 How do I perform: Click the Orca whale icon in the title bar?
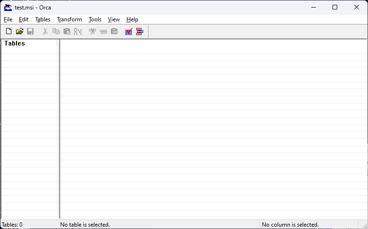coord(8,8)
